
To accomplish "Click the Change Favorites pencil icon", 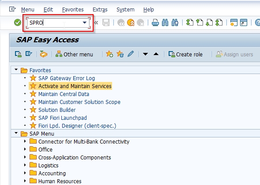I will 131,54.
